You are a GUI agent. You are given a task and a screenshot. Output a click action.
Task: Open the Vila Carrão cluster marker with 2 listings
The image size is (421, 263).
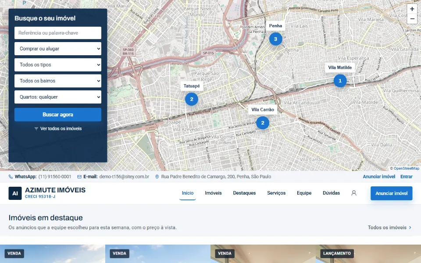tap(263, 123)
